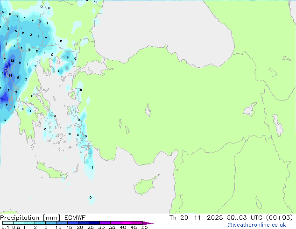Choose legend swatch between 15 and 20

[x=72, y=223]
